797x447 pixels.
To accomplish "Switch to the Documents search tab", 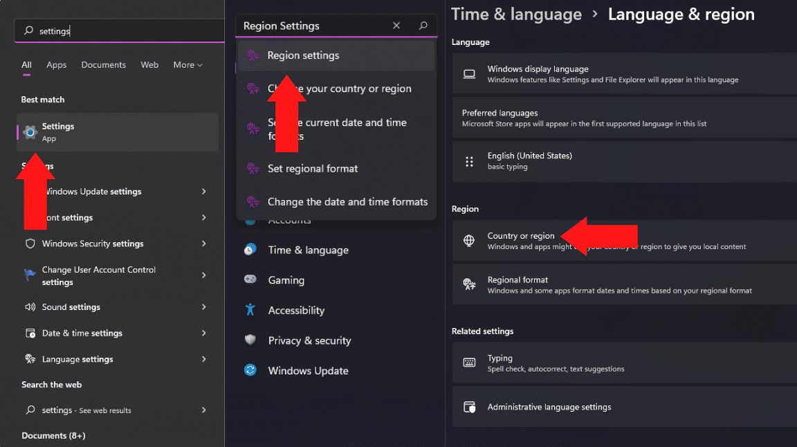I will (103, 64).
